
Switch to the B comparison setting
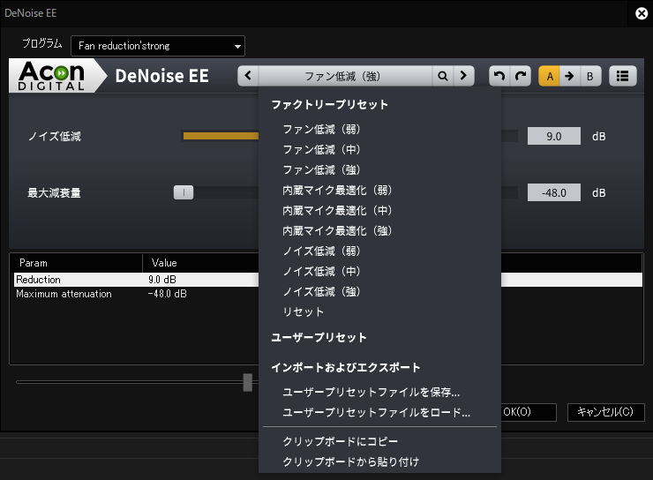590,76
